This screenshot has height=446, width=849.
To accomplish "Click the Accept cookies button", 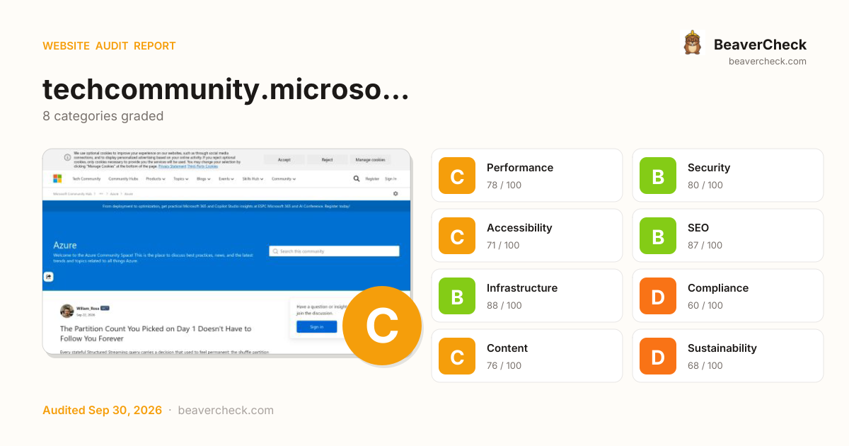I will 284,160.
